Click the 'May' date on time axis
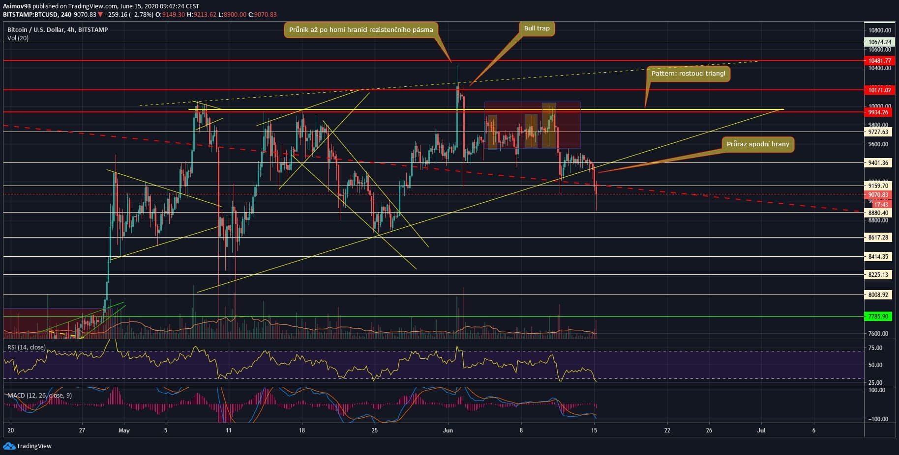This screenshot has width=899, height=455. pyautogui.click(x=124, y=430)
